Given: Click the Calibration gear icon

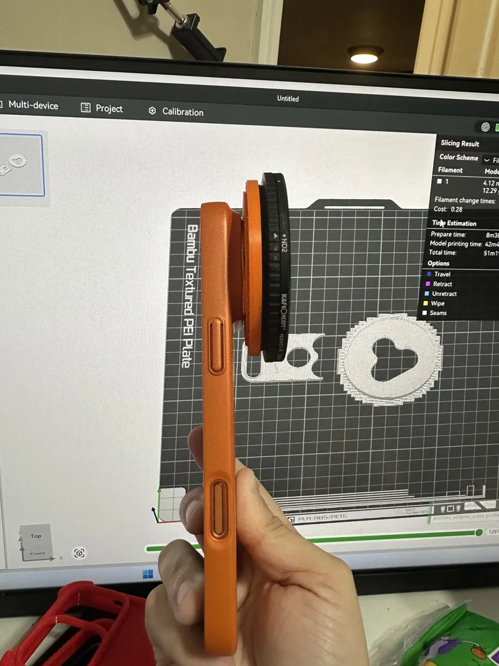Looking at the screenshot, I should (x=152, y=111).
